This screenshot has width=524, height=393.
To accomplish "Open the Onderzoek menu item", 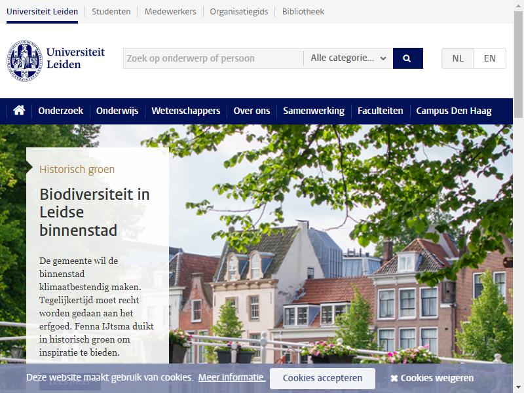I will (60, 111).
